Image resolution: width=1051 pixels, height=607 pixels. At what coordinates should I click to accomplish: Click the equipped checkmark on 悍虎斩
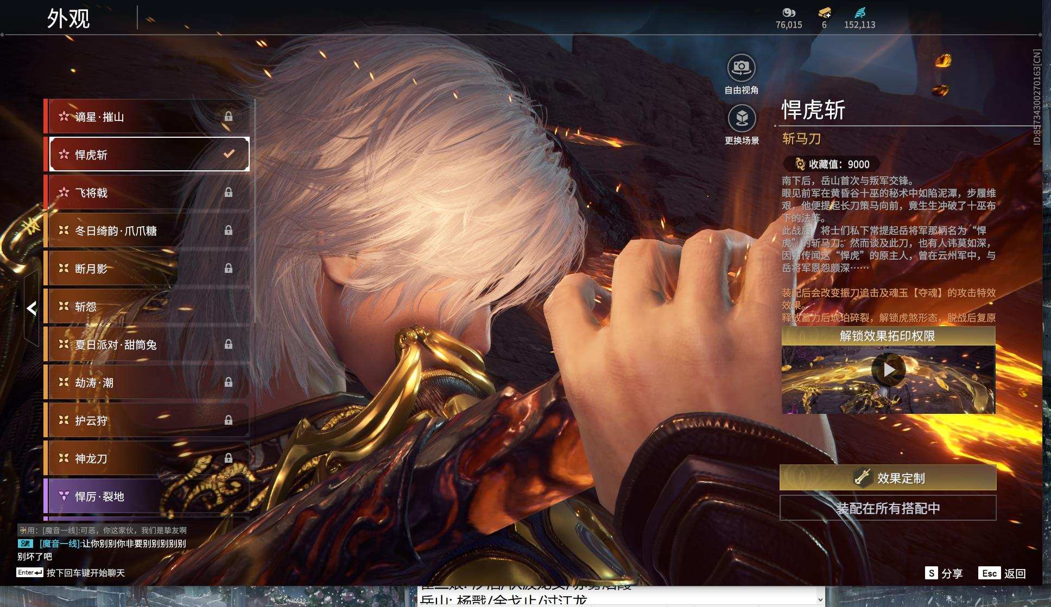coord(229,154)
